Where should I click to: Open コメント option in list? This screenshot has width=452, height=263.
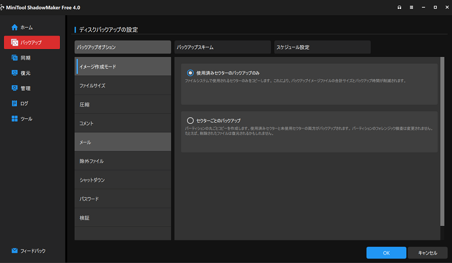(x=123, y=123)
